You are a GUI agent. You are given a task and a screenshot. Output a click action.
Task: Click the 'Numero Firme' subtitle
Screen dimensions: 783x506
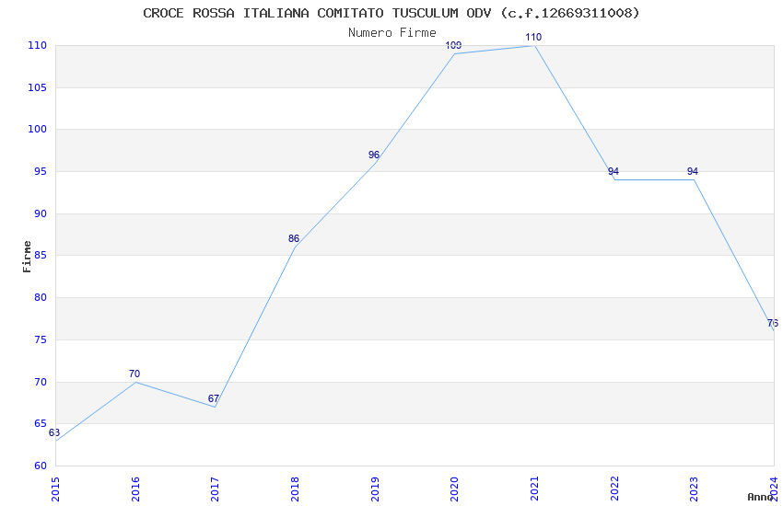pos(392,33)
